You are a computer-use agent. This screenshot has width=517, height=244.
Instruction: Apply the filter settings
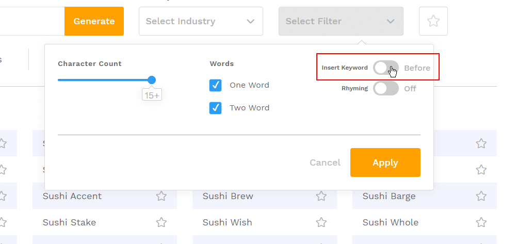pos(385,162)
